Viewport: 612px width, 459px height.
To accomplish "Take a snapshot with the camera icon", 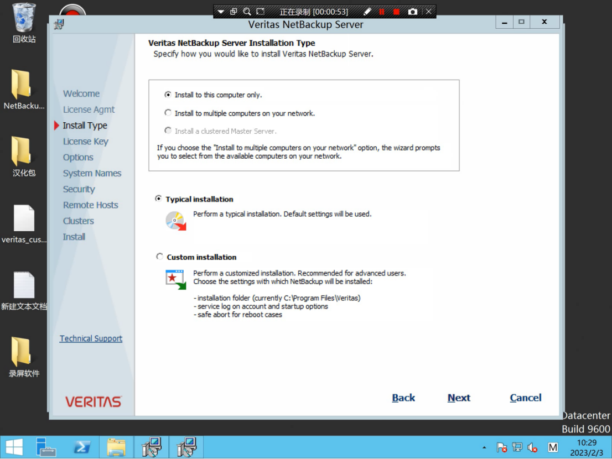I will (412, 12).
